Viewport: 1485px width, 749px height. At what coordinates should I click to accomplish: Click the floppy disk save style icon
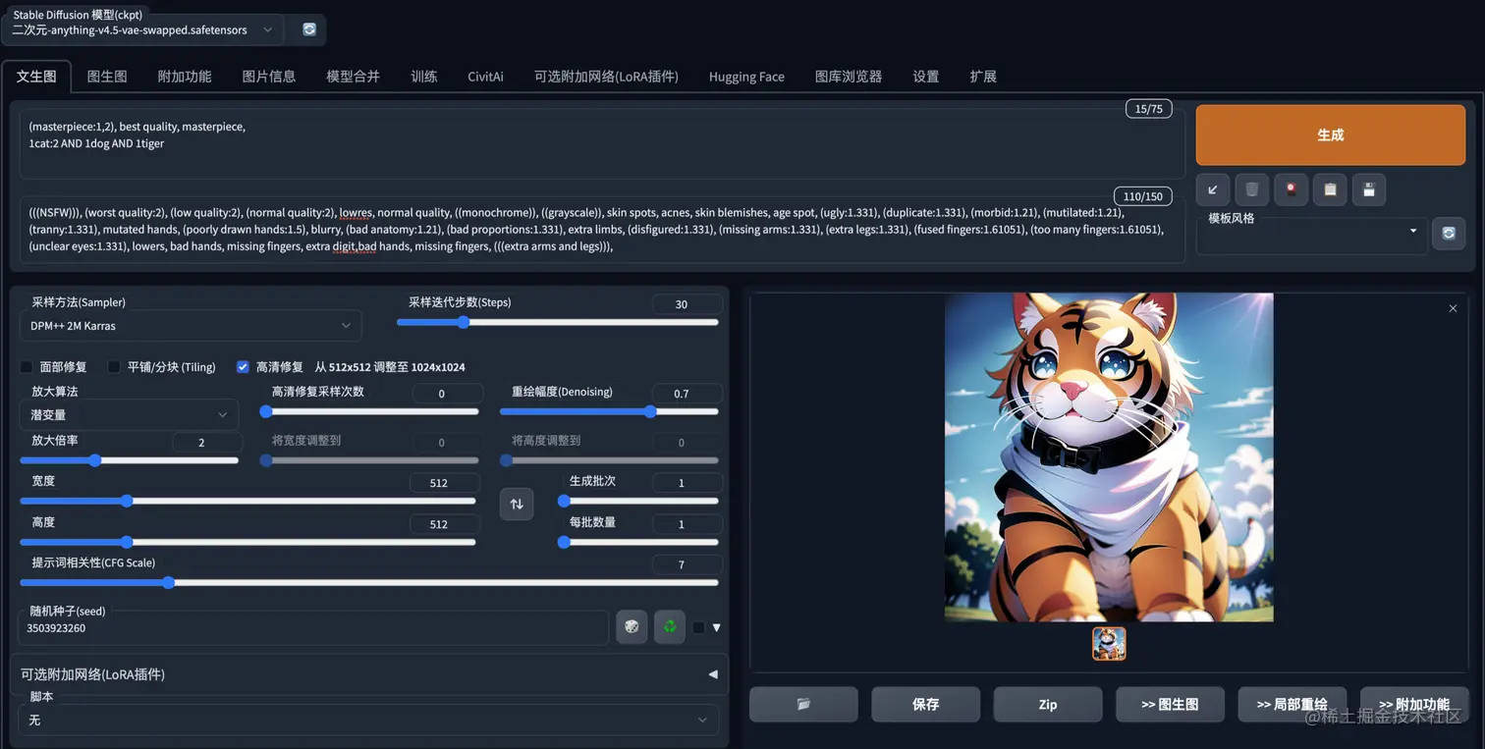1369,189
